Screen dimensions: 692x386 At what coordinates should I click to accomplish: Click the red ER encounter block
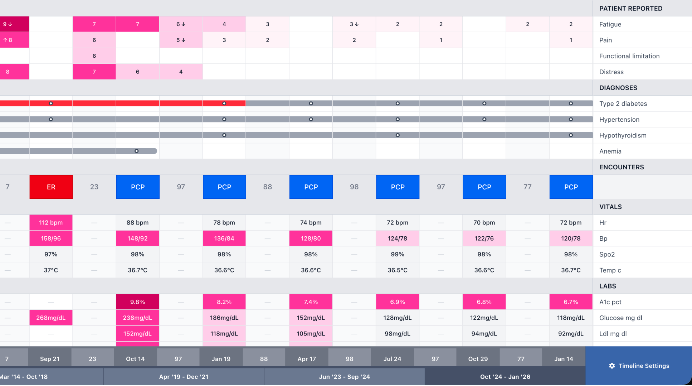pos(51,187)
